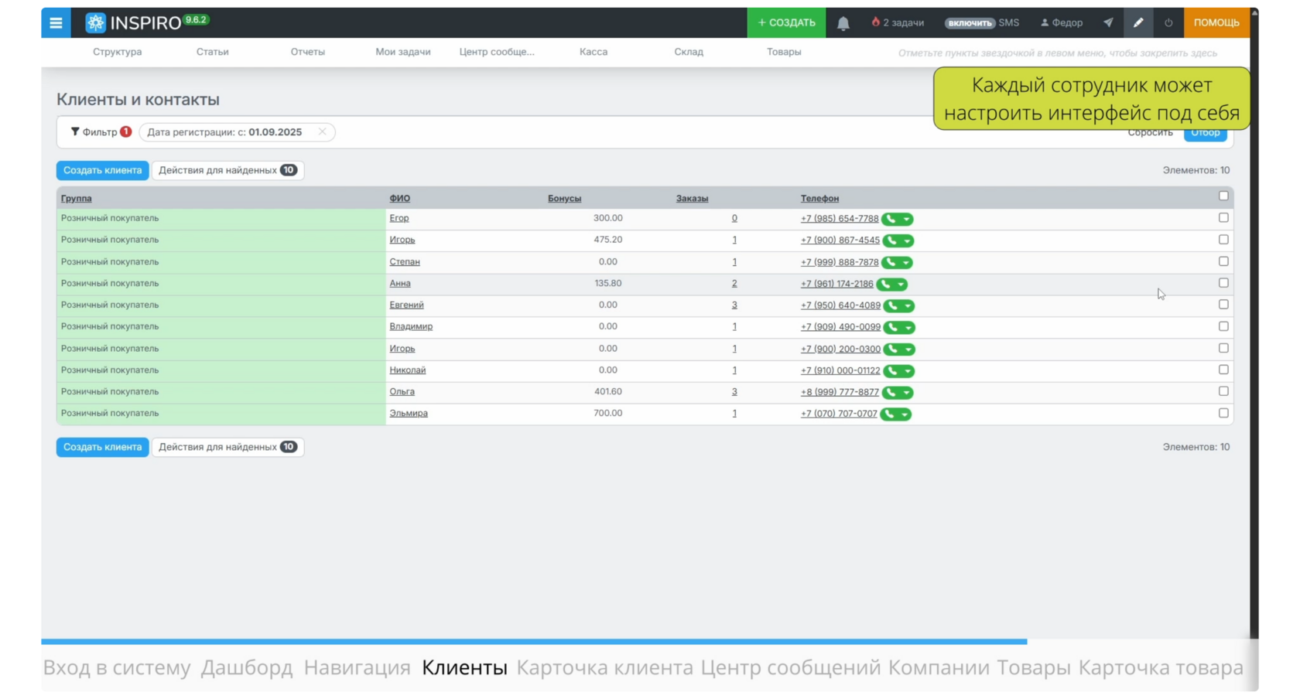Open the orange ПОМОЩЬ button

point(1216,23)
